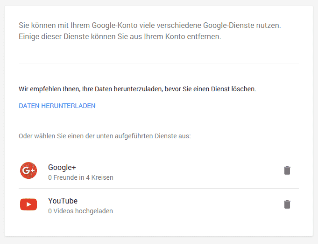
Task: Click the words "aufgeführten Dienste aus"
Action: coord(153,136)
